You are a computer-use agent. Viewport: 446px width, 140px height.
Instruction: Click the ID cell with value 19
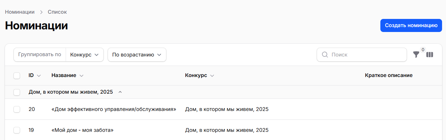click(x=32, y=130)
